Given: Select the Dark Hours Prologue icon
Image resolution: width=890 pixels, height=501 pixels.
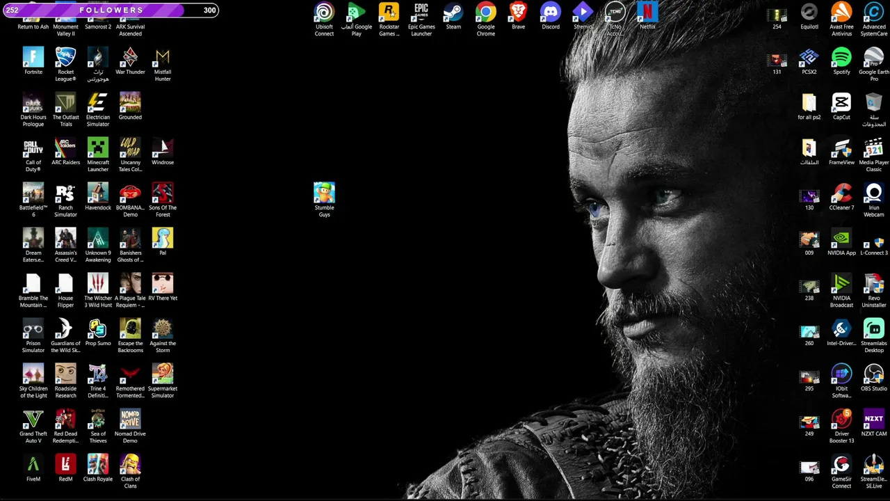Looking at the screenshot, I should [33, 102].
